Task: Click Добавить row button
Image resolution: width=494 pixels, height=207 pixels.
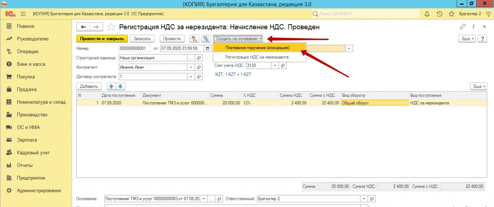Action: pos(89,86)
